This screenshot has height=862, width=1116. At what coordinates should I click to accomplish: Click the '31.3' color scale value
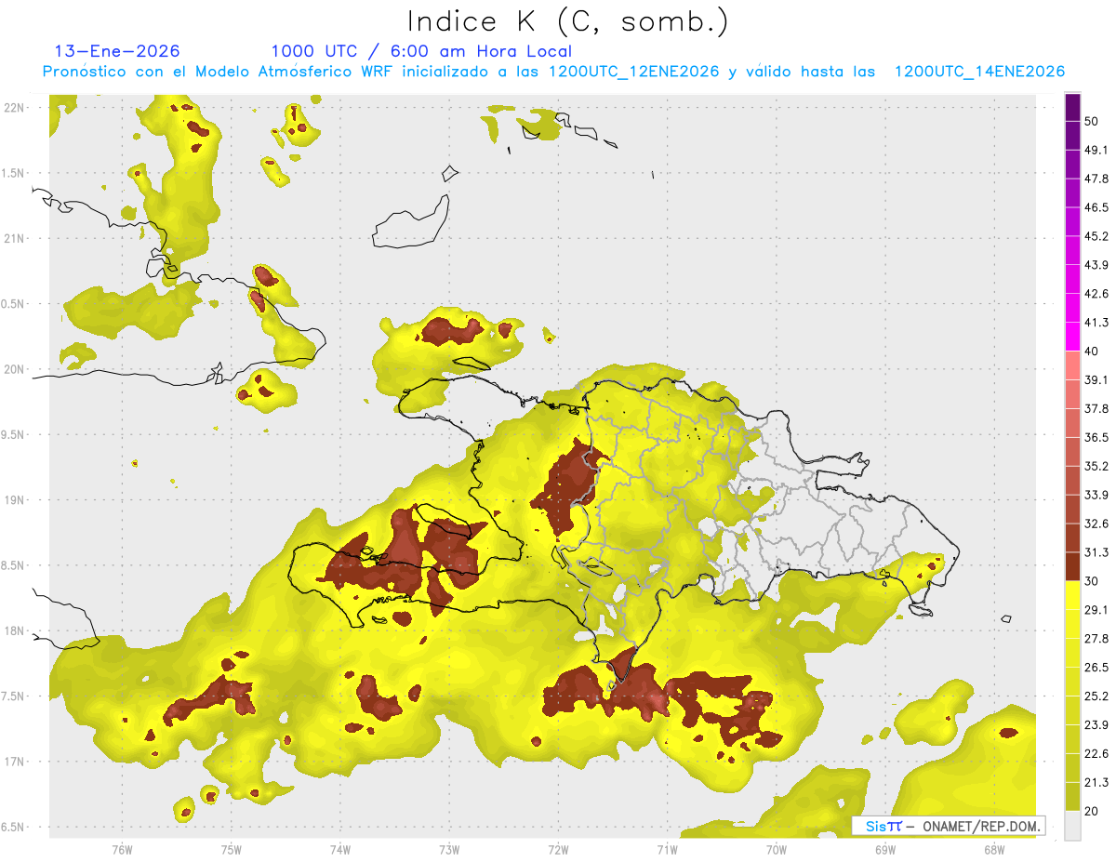coord(1096,552)
